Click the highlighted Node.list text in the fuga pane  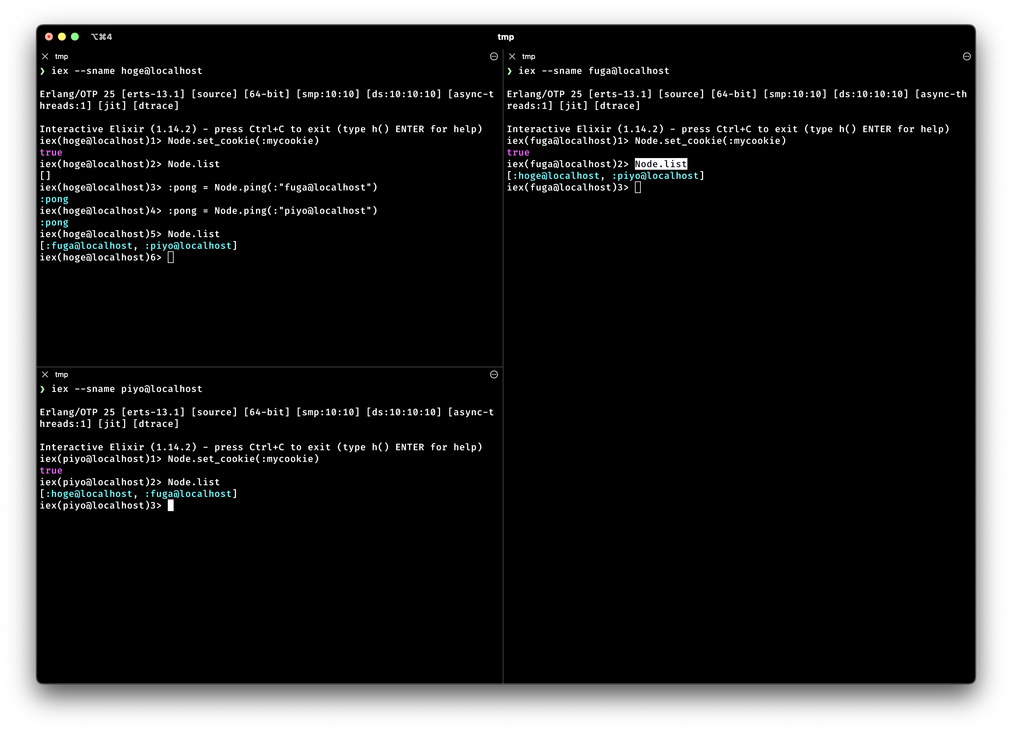tap(661, 164)
